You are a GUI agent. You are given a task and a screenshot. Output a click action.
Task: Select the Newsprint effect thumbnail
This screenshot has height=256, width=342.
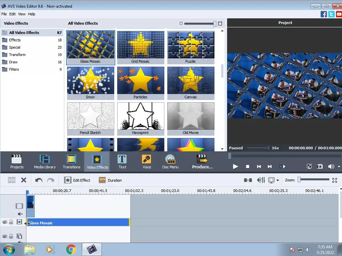tap(141, 119)
